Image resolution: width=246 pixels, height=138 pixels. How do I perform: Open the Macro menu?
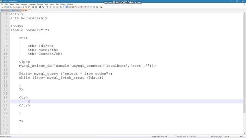[52, 4]
